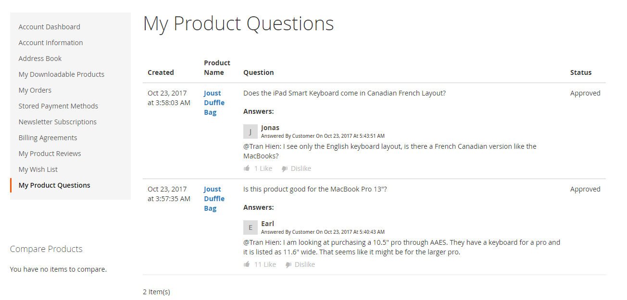Open the Address Book section
The image size is (627, 300).
point(40,59)
